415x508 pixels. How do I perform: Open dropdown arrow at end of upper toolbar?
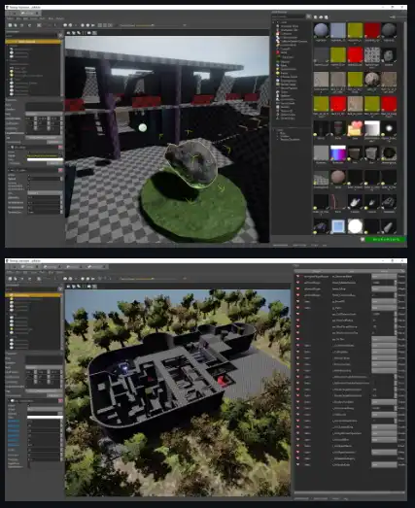pos(185,25)
